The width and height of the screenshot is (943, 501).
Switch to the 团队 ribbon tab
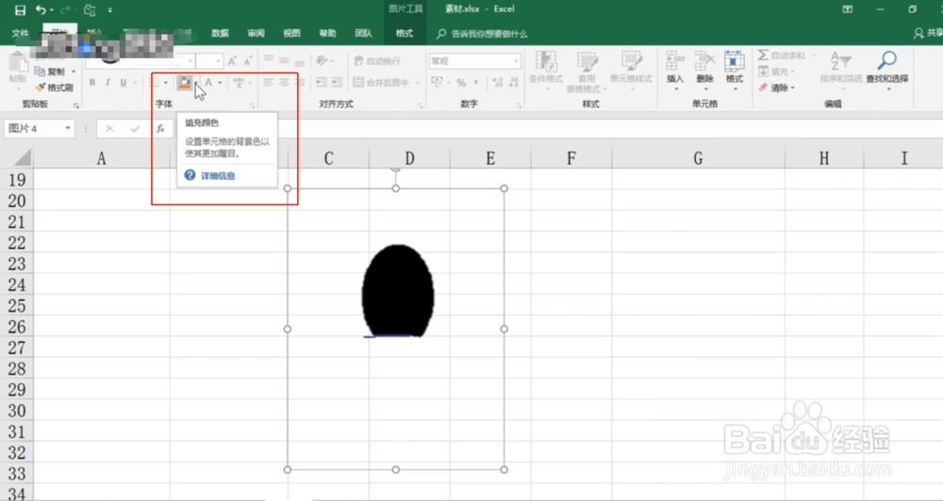363,33
